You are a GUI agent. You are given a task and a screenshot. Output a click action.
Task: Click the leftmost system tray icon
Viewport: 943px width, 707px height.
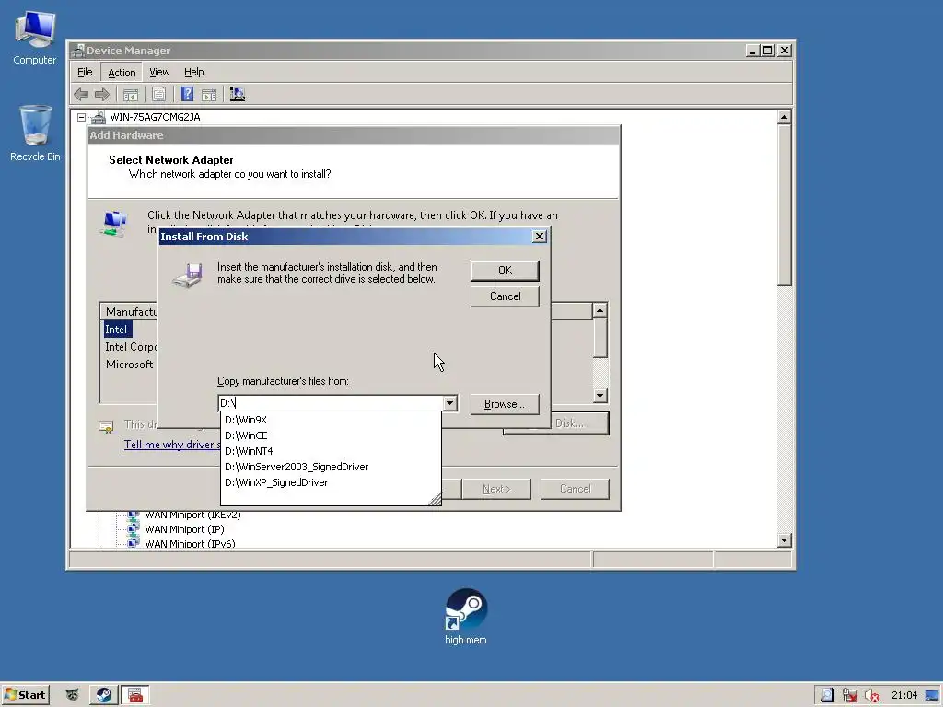pos(828,696)
